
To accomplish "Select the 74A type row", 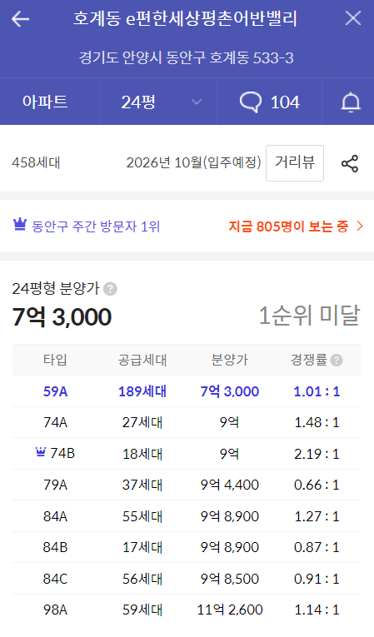I will pos(187,422).
